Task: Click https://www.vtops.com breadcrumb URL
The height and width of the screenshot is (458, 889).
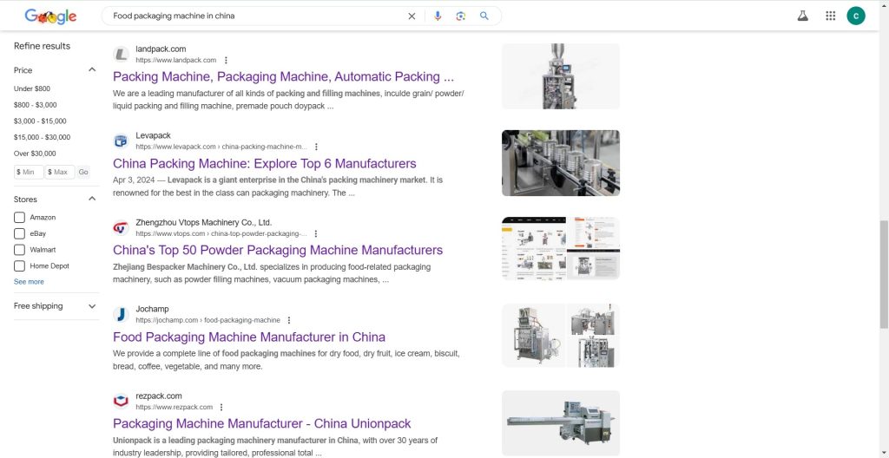Action: click(x=221, y=233)
